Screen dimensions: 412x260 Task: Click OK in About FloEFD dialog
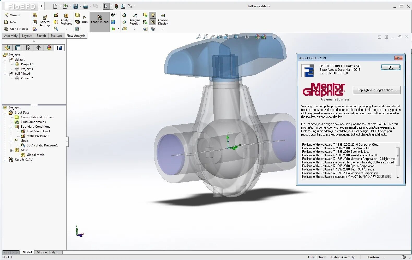390,67
